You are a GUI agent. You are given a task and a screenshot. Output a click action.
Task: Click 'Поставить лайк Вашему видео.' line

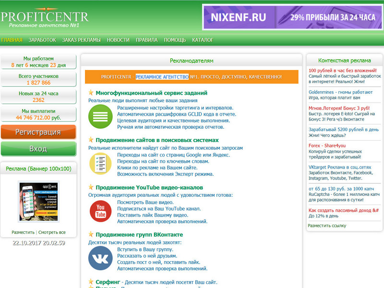153,215
